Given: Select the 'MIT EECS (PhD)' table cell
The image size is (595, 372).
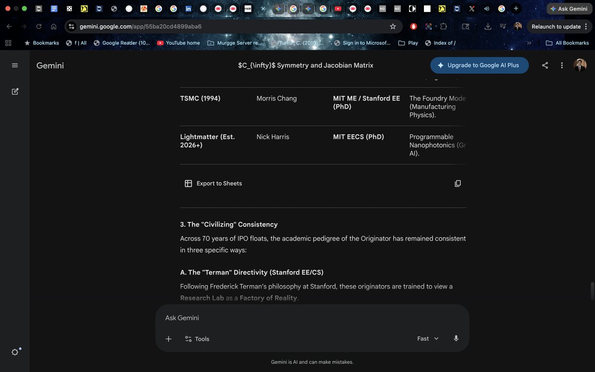Looking at the screenshot, I should click(358, 137).
